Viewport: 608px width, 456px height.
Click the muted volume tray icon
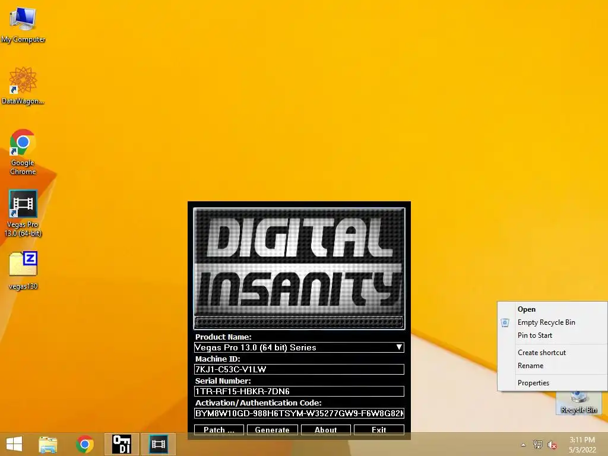pos(552,445)
